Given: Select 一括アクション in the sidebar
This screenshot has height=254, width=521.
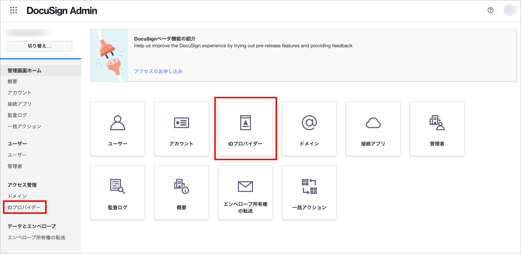Looking at the screenshot, I should coord(24,126).
